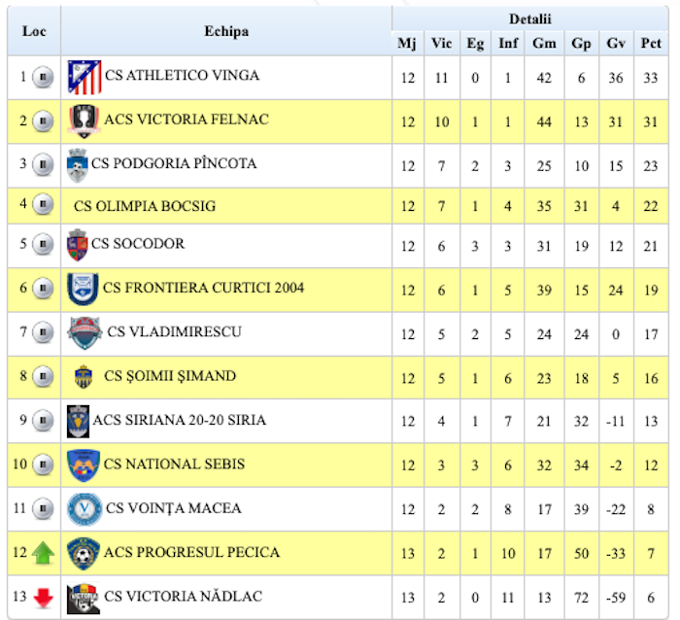Click the green up arrow at position 12
This screenshot has height=620, width=680.
coord(43,554)
